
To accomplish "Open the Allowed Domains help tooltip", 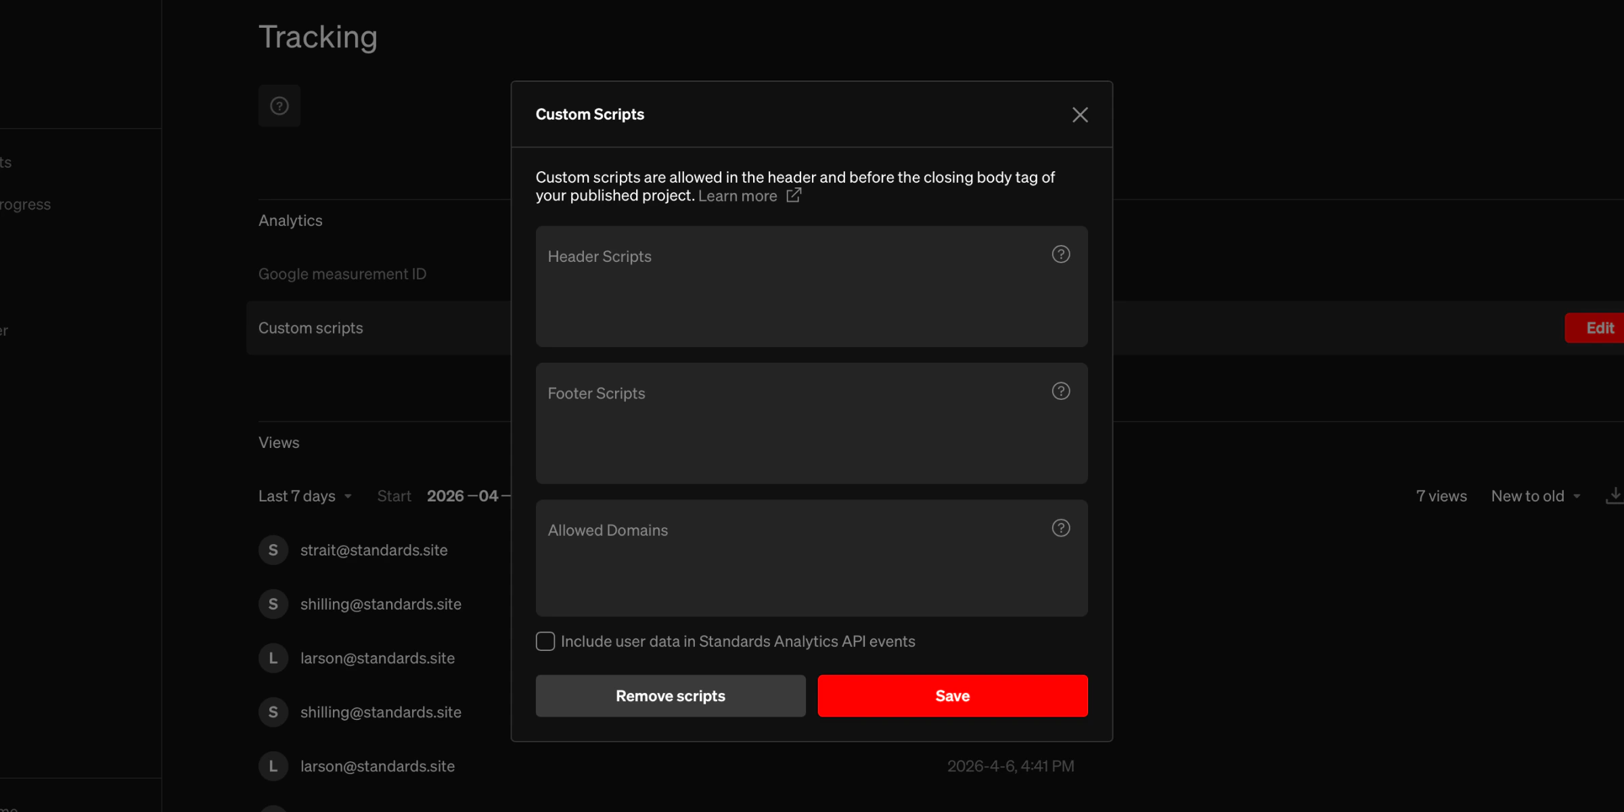I will (1060, 528).
